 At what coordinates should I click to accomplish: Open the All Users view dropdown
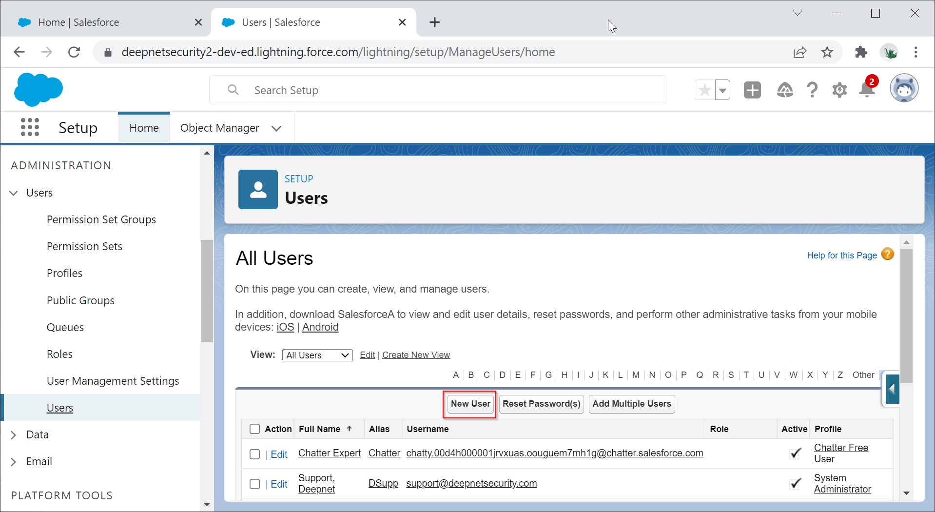pyautogui.click(x=317, y=355)
